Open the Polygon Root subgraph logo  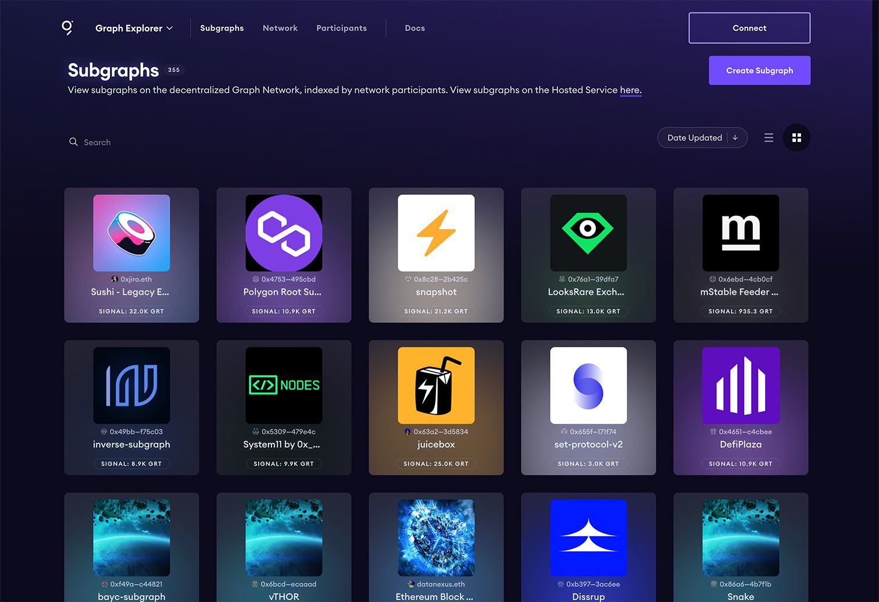pyautogui.click(x=284, y=233)
